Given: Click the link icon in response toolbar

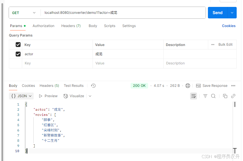Looking at the screenshot, I should (233, 96).
